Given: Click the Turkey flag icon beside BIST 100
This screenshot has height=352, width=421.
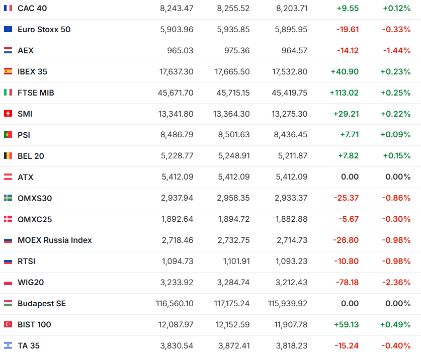Looking at the screenshot, I should tap(8, 325).
